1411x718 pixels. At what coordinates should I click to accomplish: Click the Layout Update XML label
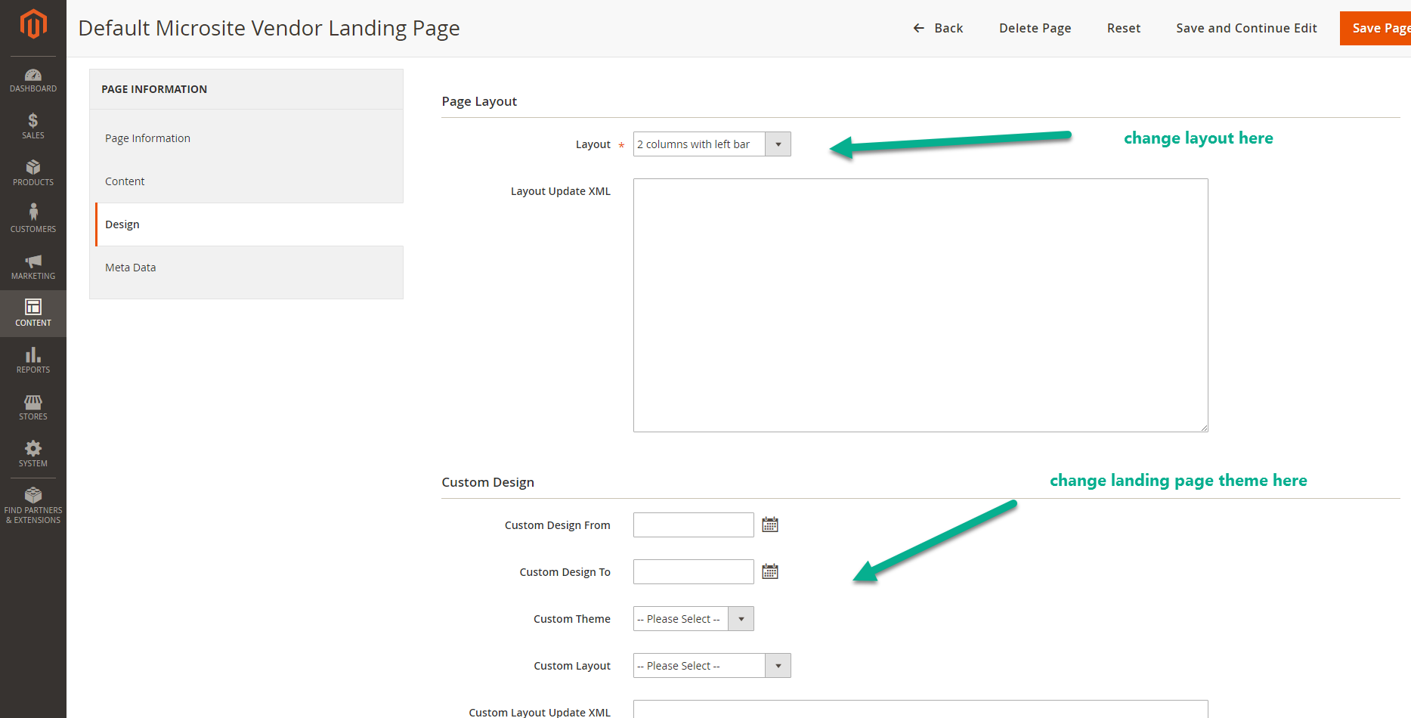point(561,191)
